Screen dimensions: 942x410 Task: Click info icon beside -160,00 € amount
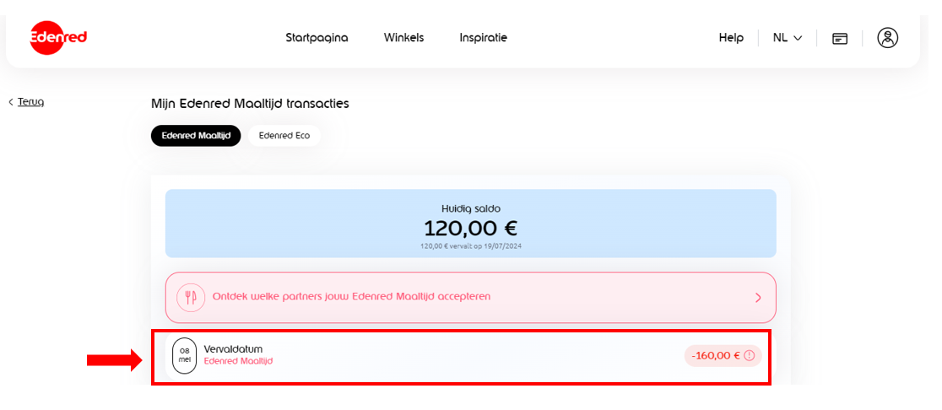point(749,356)
